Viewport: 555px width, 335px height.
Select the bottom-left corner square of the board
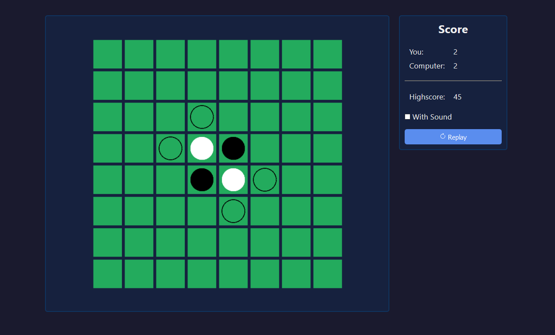tap(108, 274)
